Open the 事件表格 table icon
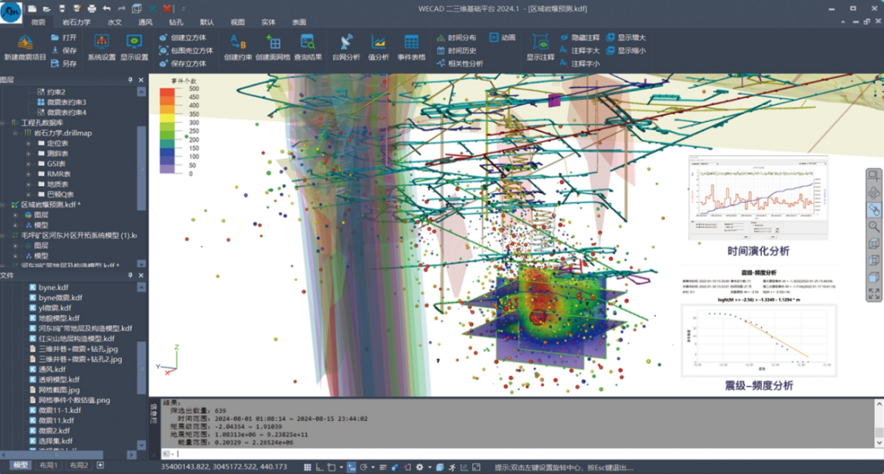The image size is (884, 474). pos(411,45)
